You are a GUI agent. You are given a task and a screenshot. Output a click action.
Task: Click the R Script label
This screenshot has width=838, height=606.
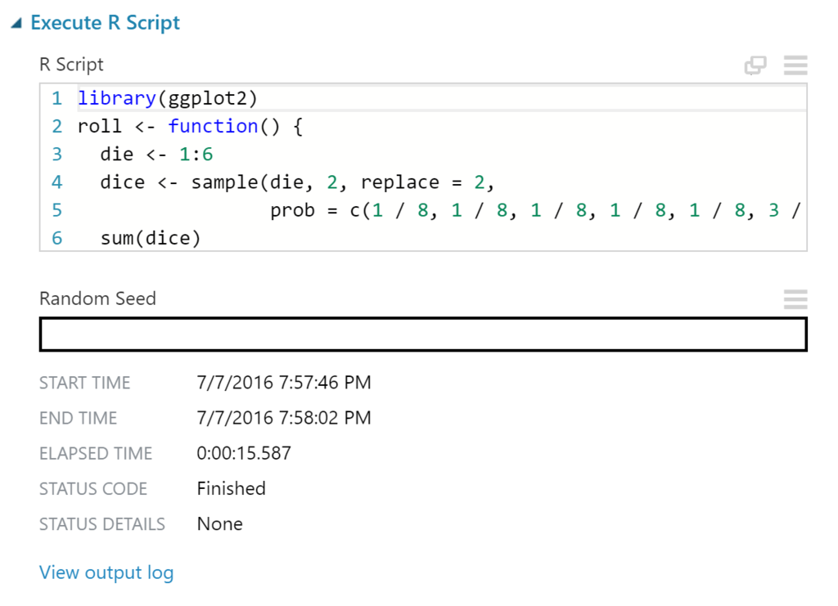(x=71, y=65)
